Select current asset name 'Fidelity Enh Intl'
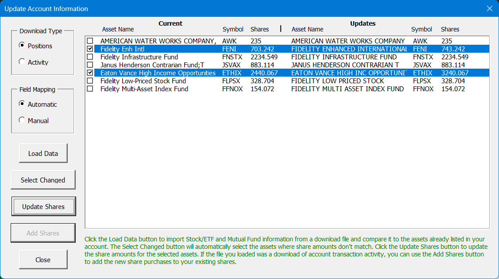Image resolution: width=499 pixels, height=279 pixels. click(122, 49)
